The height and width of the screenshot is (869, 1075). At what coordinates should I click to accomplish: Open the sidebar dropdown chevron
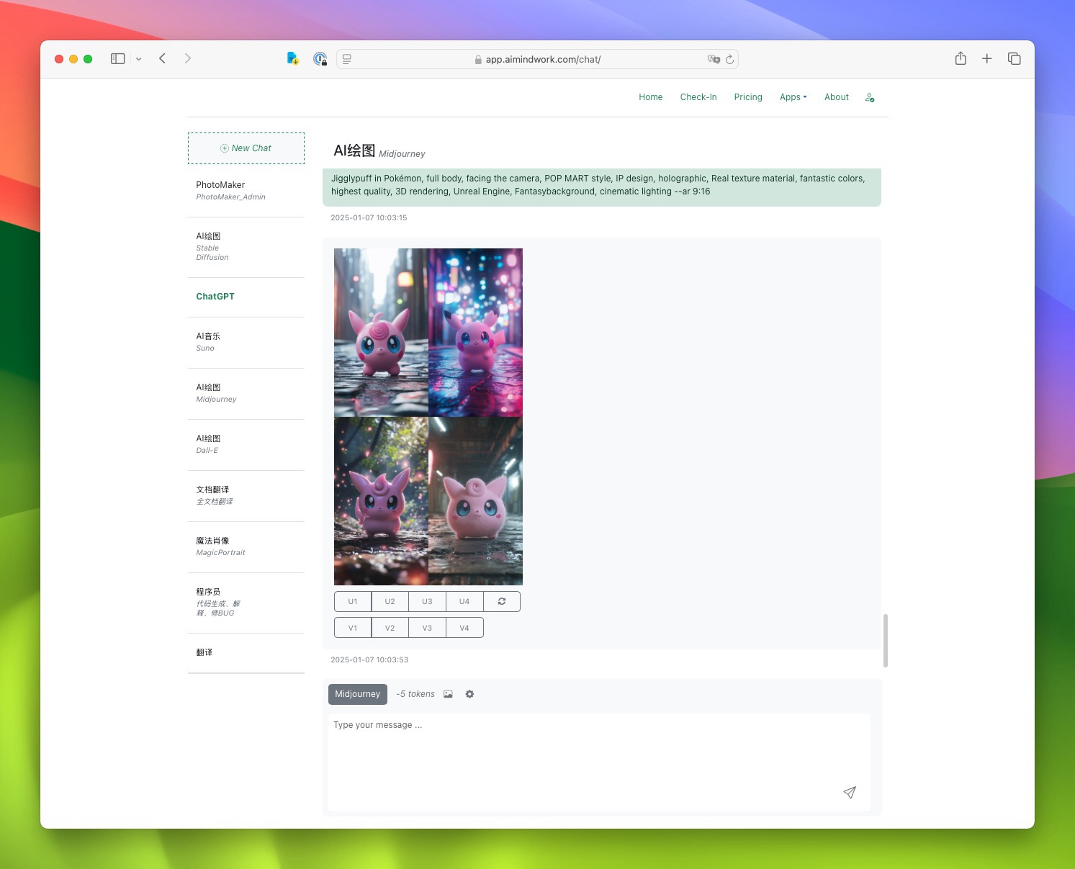click(x=139, y=59)
